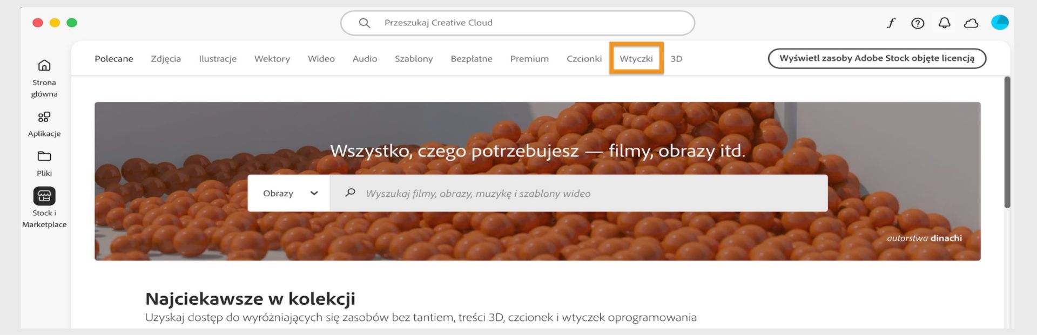The image size is (1037, 335).
Task: Switch to the Szablony tab
Action: (414, 59)
